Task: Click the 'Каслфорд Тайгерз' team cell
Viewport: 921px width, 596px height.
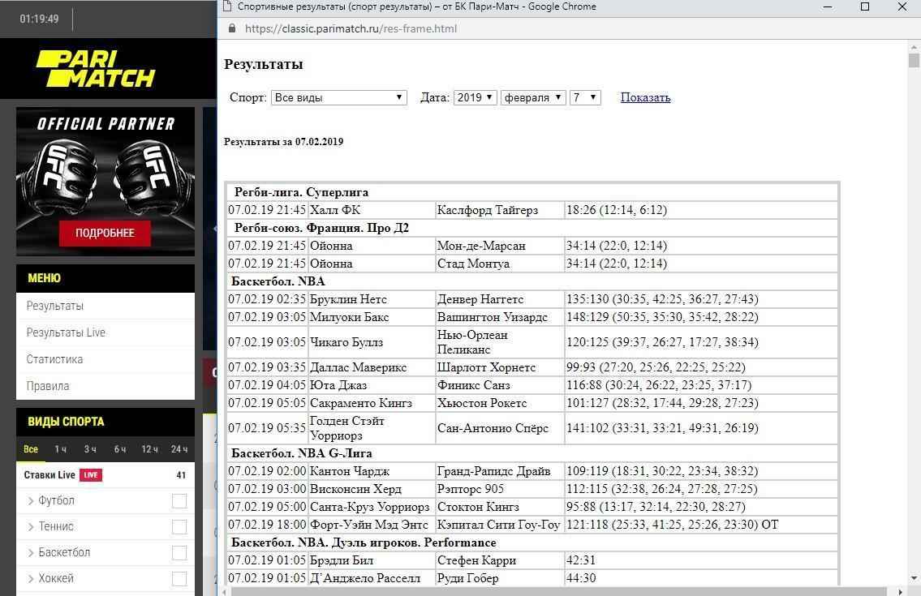Action: point(499,210)
